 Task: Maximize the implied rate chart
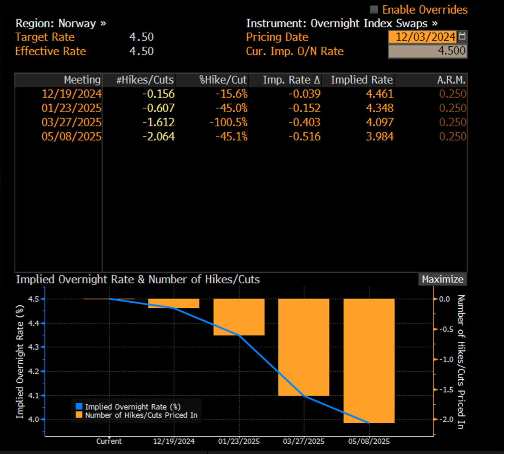point(443,280)
